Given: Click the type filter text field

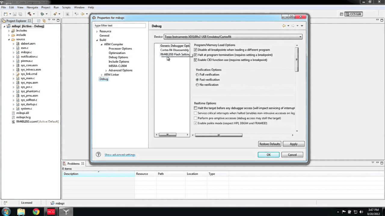Looking at the screenshot, I should click(120, 25).
